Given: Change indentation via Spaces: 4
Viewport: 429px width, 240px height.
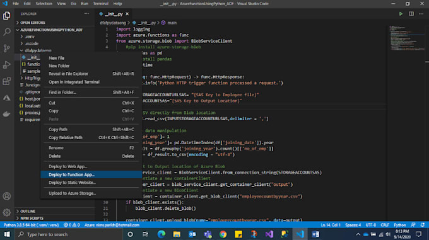Looking at the screenshot, I should [353, 225].
